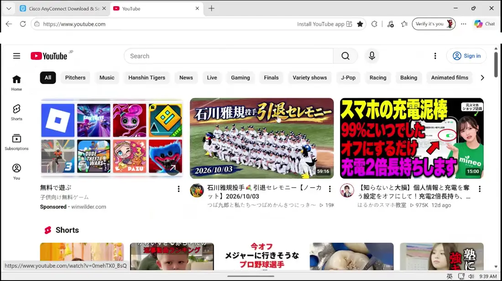The image size is (502, 281).
Task: Open options for 石川雅規 retirement video
Action: tap(330, 189)
